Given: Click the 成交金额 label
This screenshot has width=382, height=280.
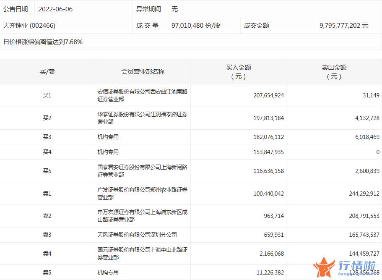Looking at the screenshot, I should (256, 25).
